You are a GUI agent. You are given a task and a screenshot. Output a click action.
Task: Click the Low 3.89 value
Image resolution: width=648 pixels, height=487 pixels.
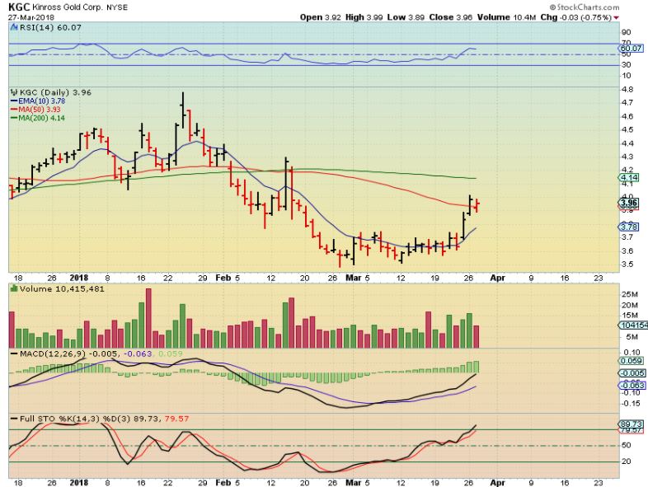coord(406,17)
